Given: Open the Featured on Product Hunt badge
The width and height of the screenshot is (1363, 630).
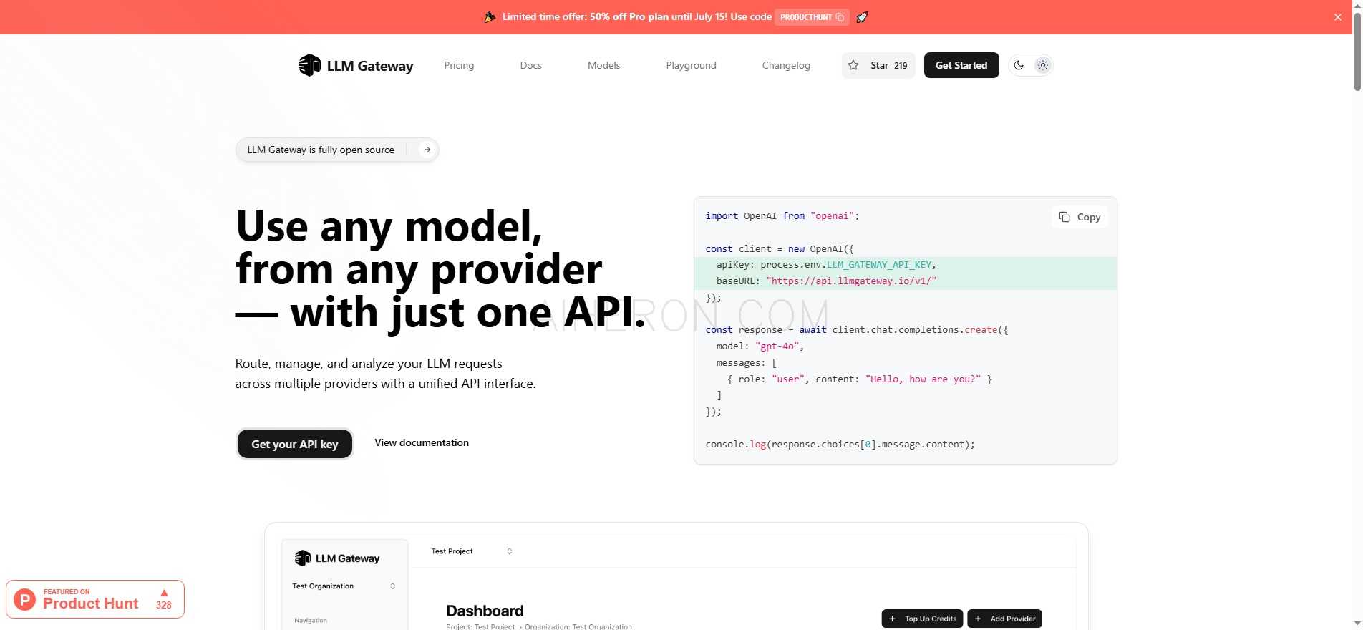Looking at the screenshot, I should pyautogui.click(x=95, y=599).
